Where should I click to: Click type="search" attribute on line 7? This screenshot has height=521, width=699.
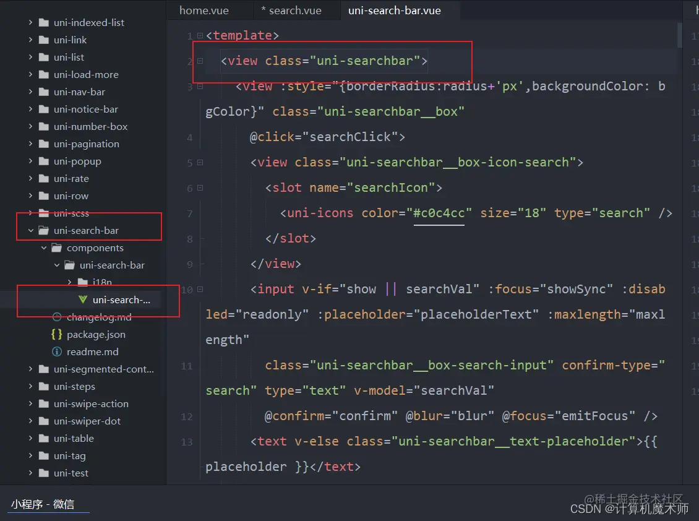603,213
